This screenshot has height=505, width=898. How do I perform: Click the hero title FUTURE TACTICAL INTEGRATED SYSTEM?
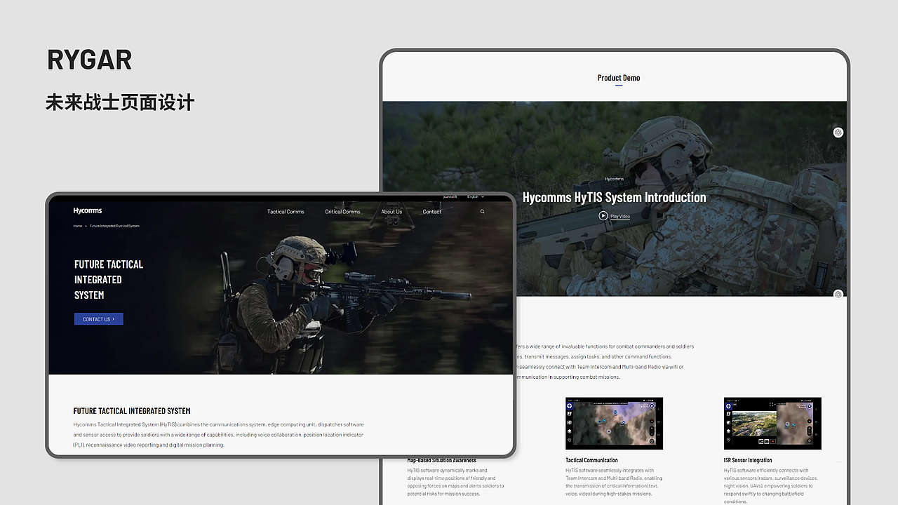(x=109, y=279)
